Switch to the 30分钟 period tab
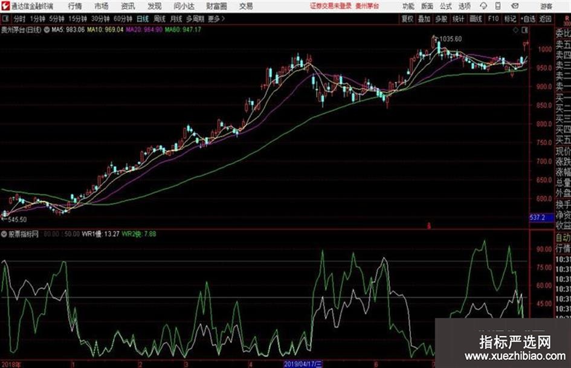The height and width of the screenshot is (368, 571). [x=100, y=19]
